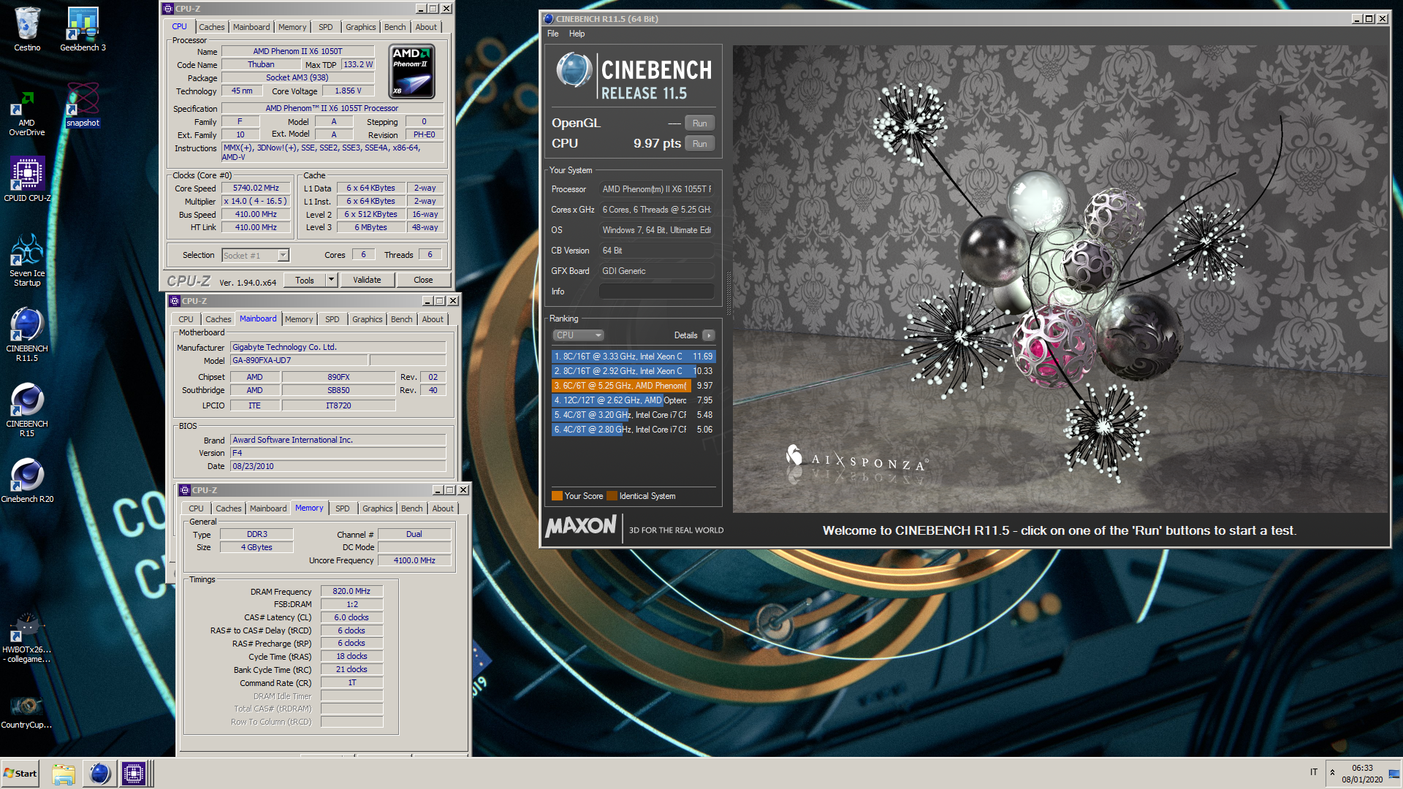Launch CPUID CPU-Z desktop icon
Screen dimensions: 1403x789
point(27,179)
